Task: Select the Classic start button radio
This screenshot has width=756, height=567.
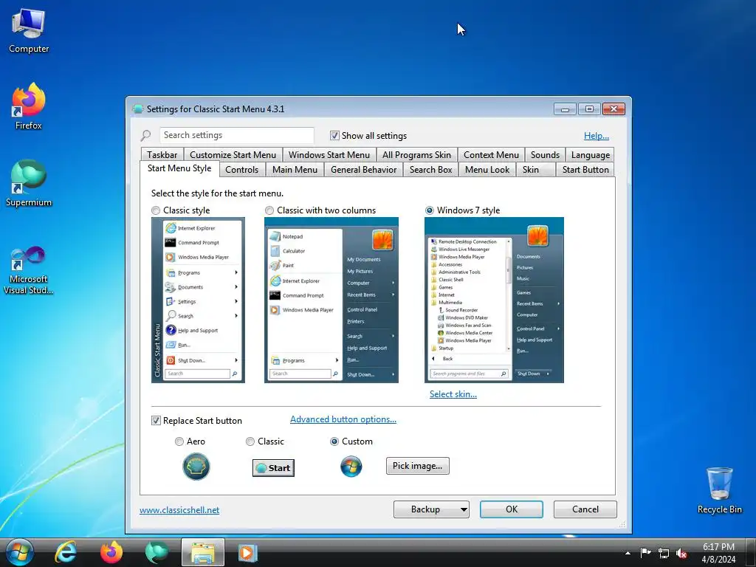Action: [x=250, y=441]
